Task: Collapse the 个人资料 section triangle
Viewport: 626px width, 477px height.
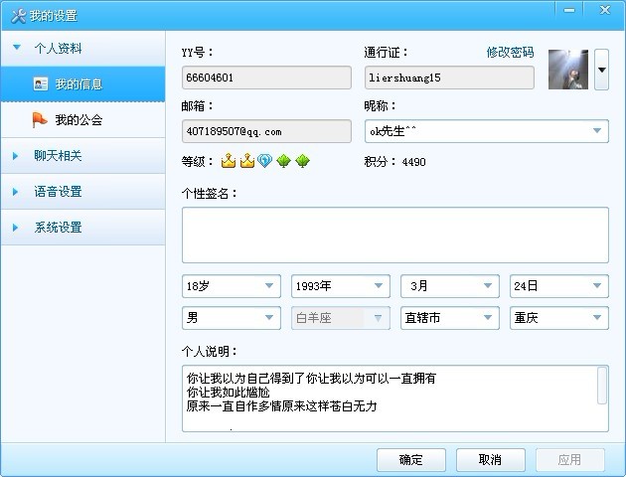Action: click(17, 48)
